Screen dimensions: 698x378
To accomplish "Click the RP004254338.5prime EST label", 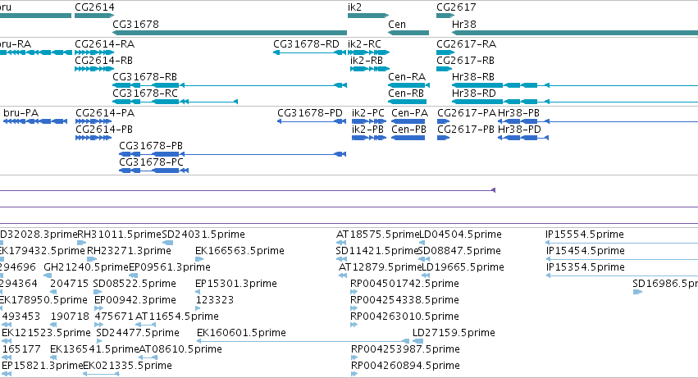I will (404, 300).
